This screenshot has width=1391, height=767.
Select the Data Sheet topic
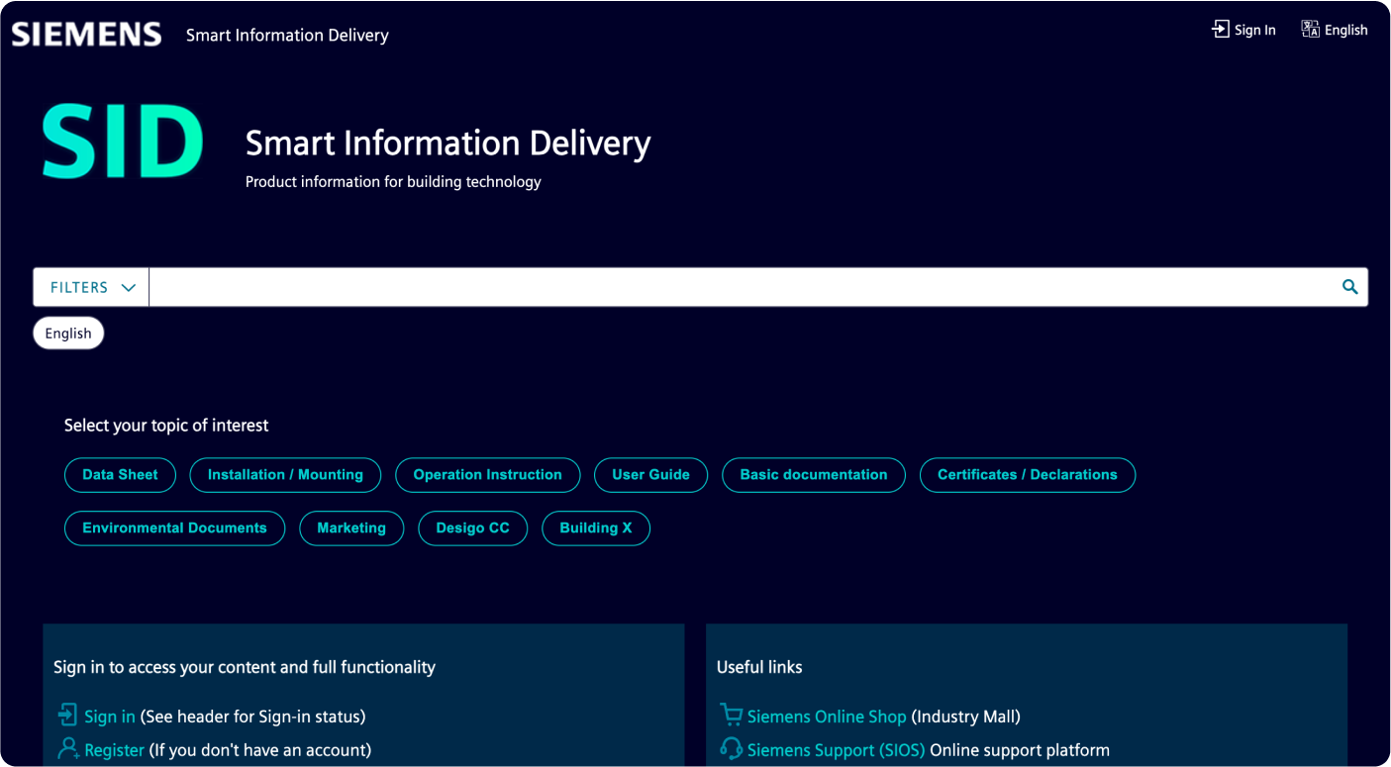120,475
